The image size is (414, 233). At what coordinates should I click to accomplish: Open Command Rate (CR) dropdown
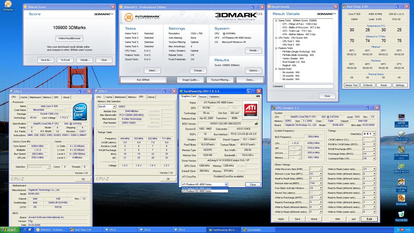[x=374, y=159]
